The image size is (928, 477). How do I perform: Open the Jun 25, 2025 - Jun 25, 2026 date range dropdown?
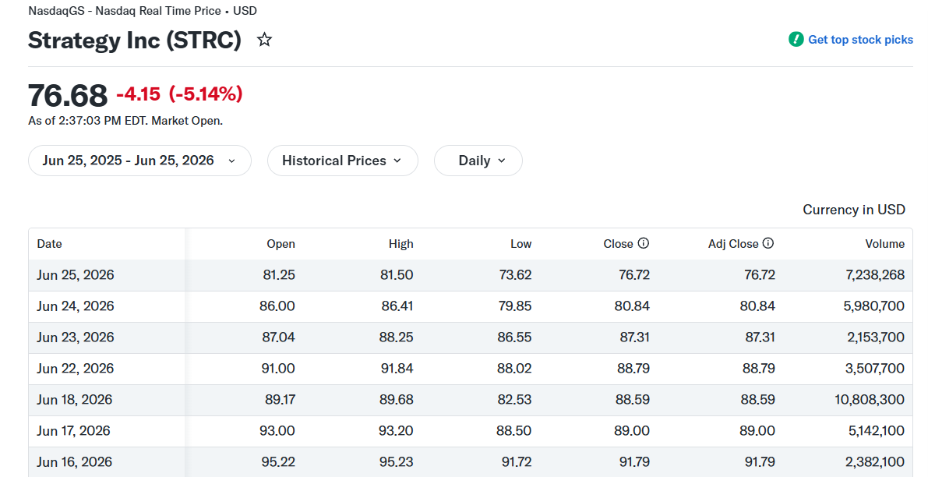tap(139, 161)
